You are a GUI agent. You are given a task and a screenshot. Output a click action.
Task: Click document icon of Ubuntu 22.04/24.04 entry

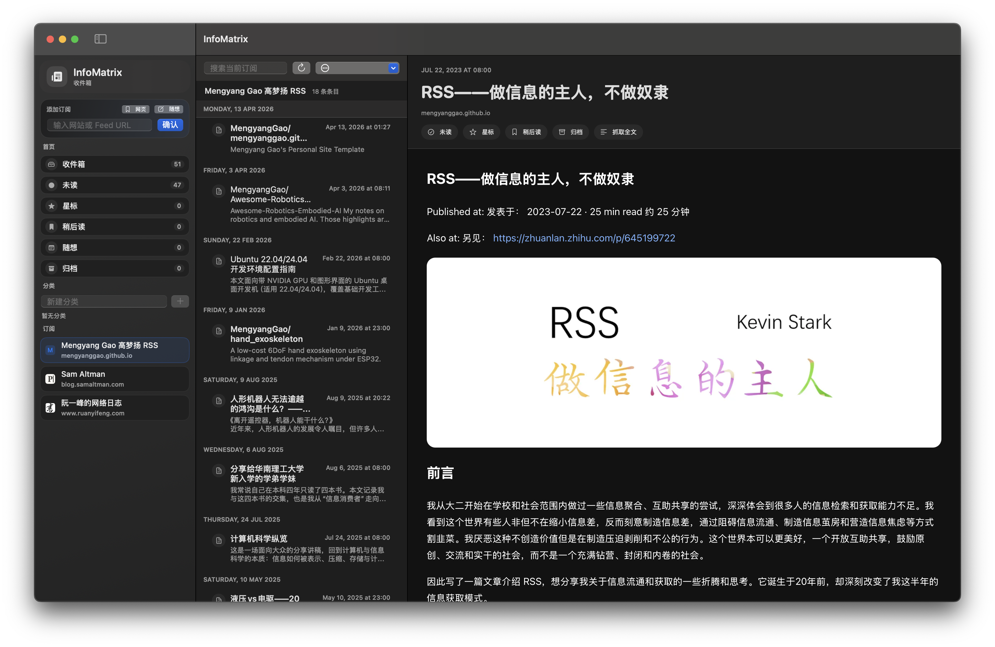pyautogui.click(x=219, y=261)
